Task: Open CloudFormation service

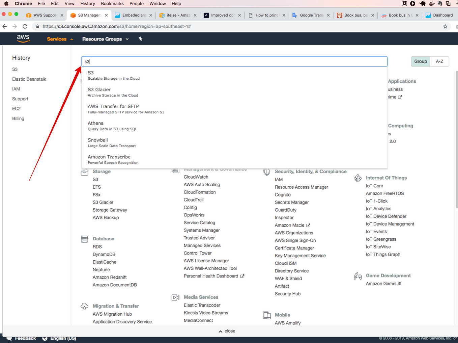Action: (200, 192)
